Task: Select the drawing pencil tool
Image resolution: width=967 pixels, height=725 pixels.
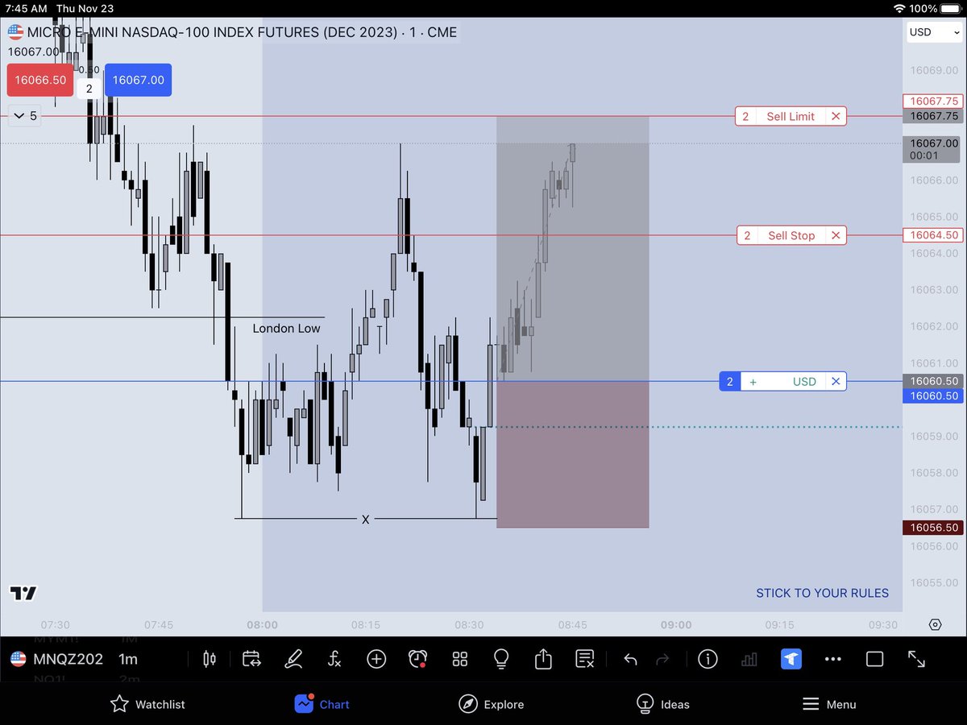Action: pyautogui.click(x=293, y=659)
